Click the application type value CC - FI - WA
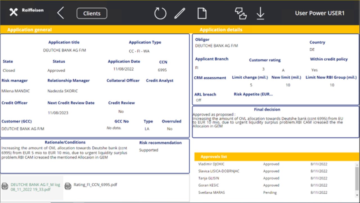This screenshot has width=360, height=203. [139, 51]
